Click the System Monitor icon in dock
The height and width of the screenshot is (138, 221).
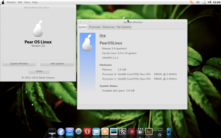[x=149, y=132]
